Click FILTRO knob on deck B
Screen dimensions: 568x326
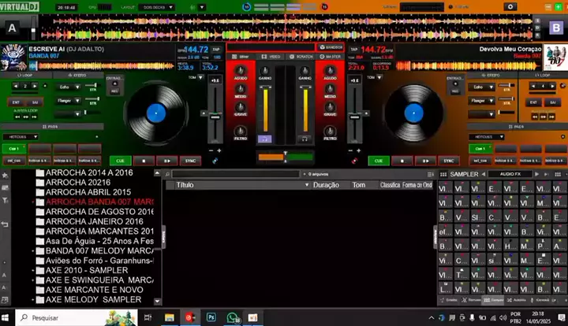[x=330, y=131]
